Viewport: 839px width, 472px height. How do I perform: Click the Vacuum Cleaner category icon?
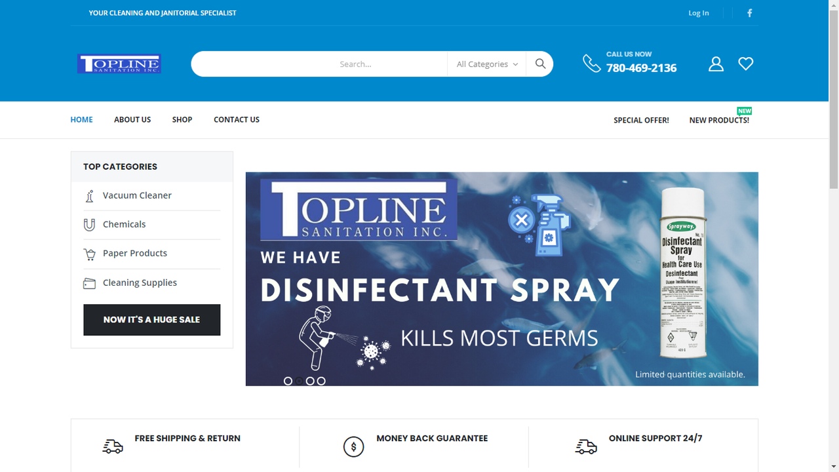[90, 196]
